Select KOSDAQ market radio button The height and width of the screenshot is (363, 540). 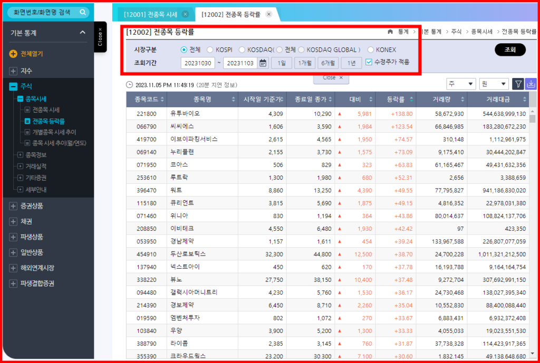242,50
